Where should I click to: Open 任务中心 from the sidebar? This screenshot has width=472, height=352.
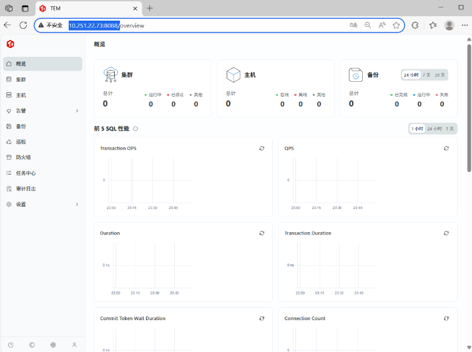click(x=26, y=173)
